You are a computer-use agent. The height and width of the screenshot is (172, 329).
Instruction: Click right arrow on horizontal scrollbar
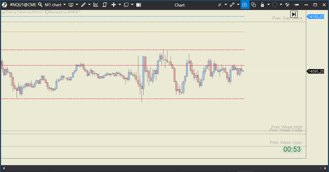tap(325, 168)
